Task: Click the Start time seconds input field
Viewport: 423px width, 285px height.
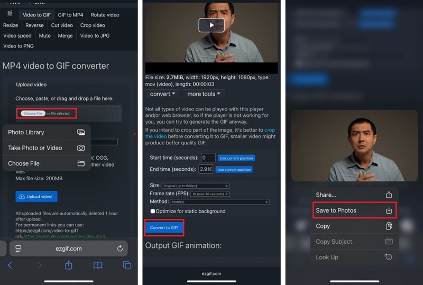Action: [208, 158]
